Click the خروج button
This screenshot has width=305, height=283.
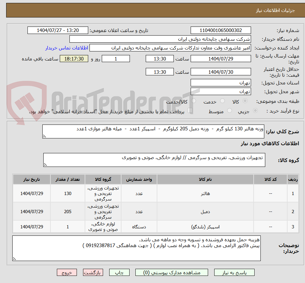point(67,272)
